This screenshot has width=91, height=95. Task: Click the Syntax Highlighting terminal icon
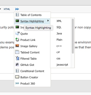click(17, 21)
